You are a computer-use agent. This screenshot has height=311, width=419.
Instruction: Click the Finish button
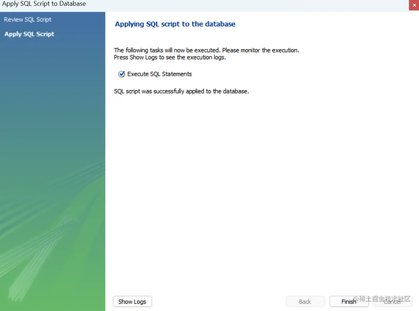[349, 301]
